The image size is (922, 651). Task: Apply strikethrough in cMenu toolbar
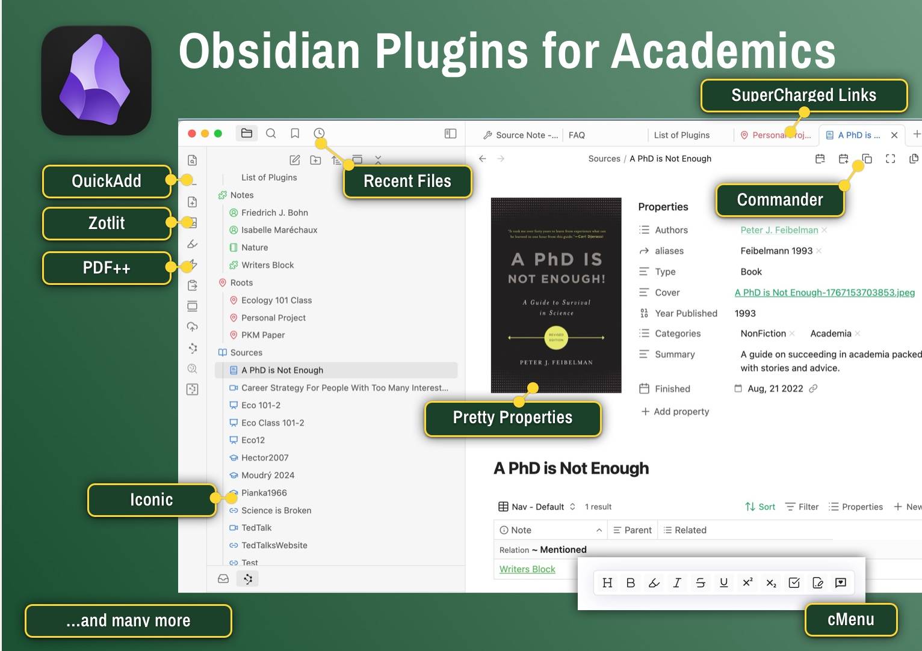(x=701, y=582)
